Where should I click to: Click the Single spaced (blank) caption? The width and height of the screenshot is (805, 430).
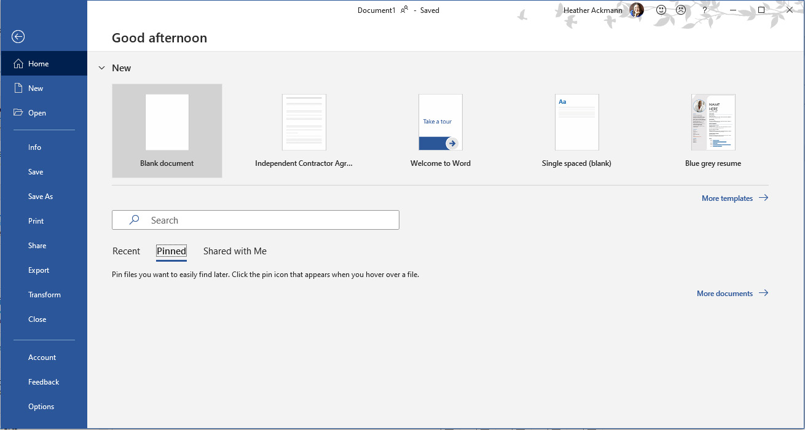pos(576,163)
